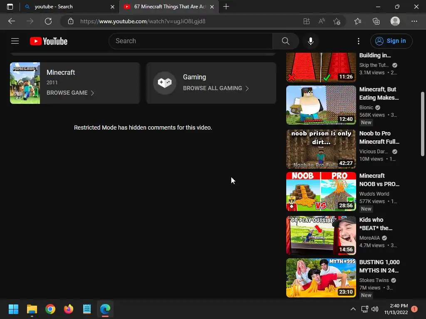Image resolution: width=426 pixels, height=319 pixels.
Task: Select the 67 Minecraft Things tab
Action: (170, 7)
